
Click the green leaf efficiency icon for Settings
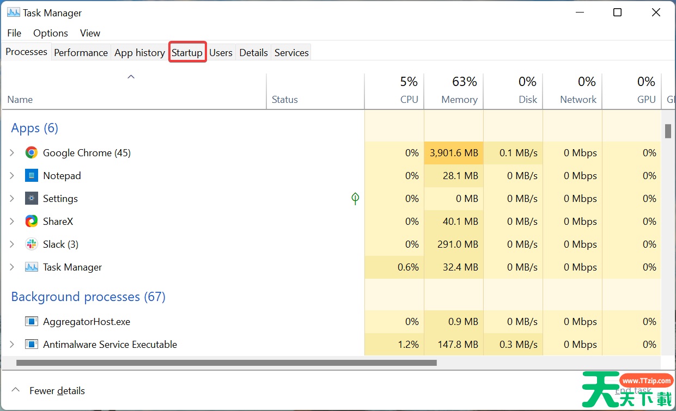coord(355,199)
